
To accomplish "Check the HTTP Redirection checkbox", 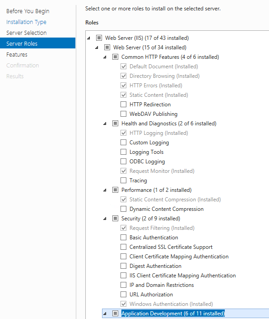I will (123, 105).
